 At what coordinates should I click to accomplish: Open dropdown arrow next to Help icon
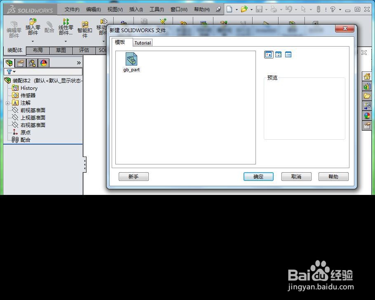(340, 10)
